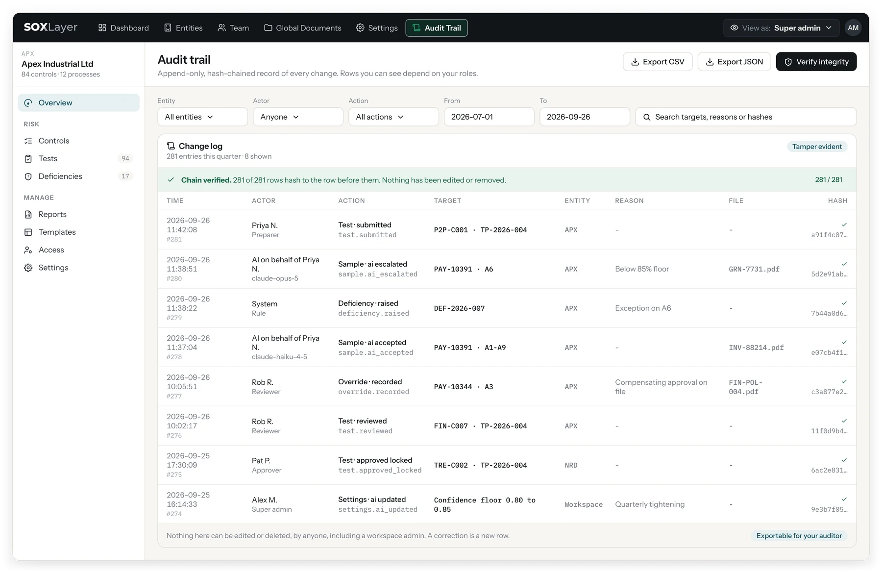Export the audit trail as CSV
The image size is (882, 573).
point(658,62)
